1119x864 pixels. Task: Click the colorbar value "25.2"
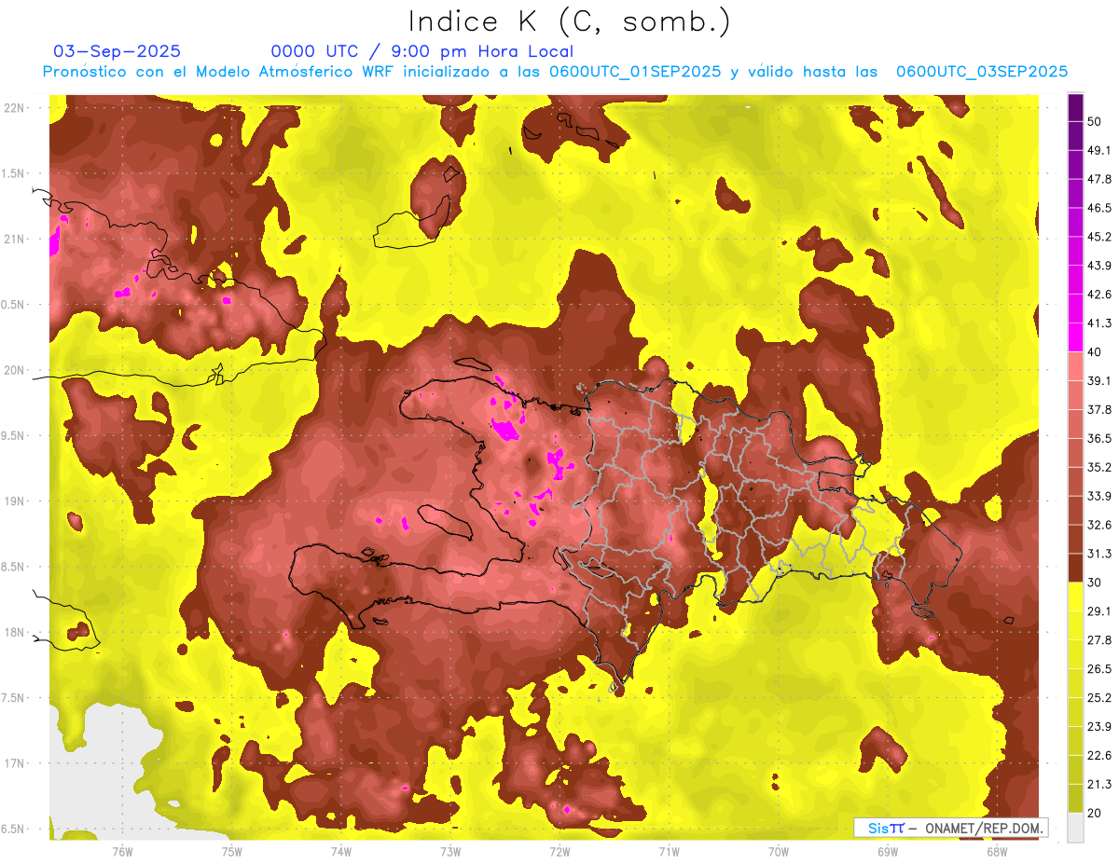1099,697
